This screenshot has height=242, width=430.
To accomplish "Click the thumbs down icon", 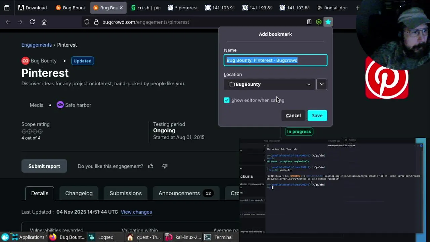I will click(x=165, y=166).
